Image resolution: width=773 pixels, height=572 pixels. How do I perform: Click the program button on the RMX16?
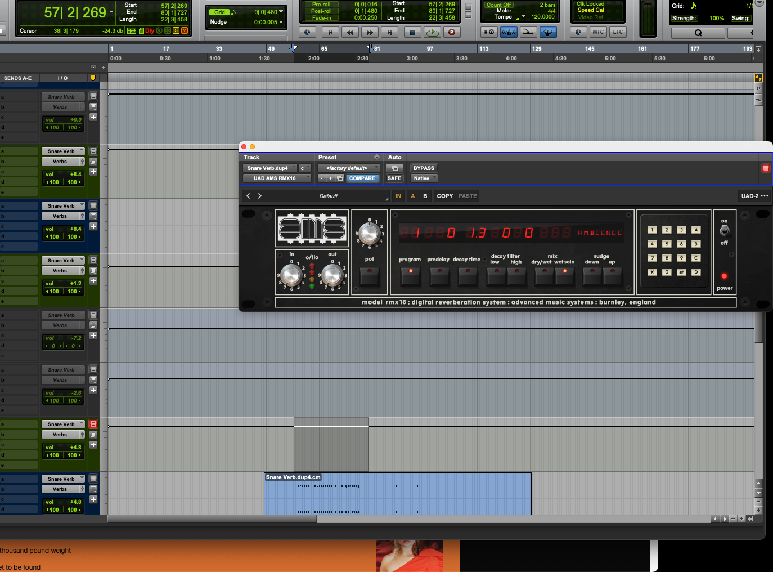click(x=411, y=276)
